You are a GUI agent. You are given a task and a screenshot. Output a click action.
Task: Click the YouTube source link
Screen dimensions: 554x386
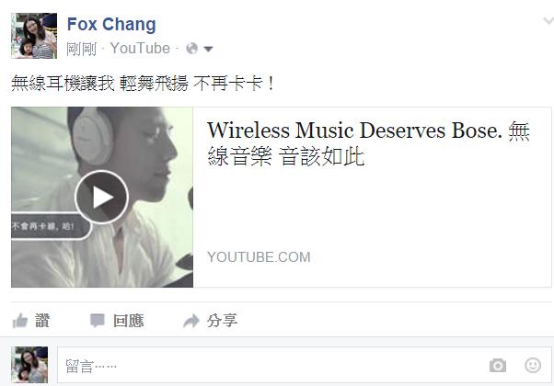tap(140, 49)
